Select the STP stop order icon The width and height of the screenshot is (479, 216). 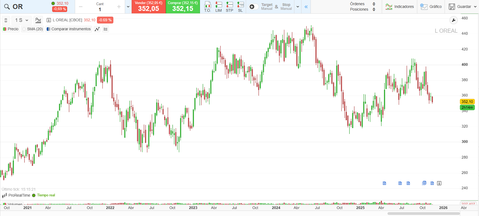pos(229,7)
